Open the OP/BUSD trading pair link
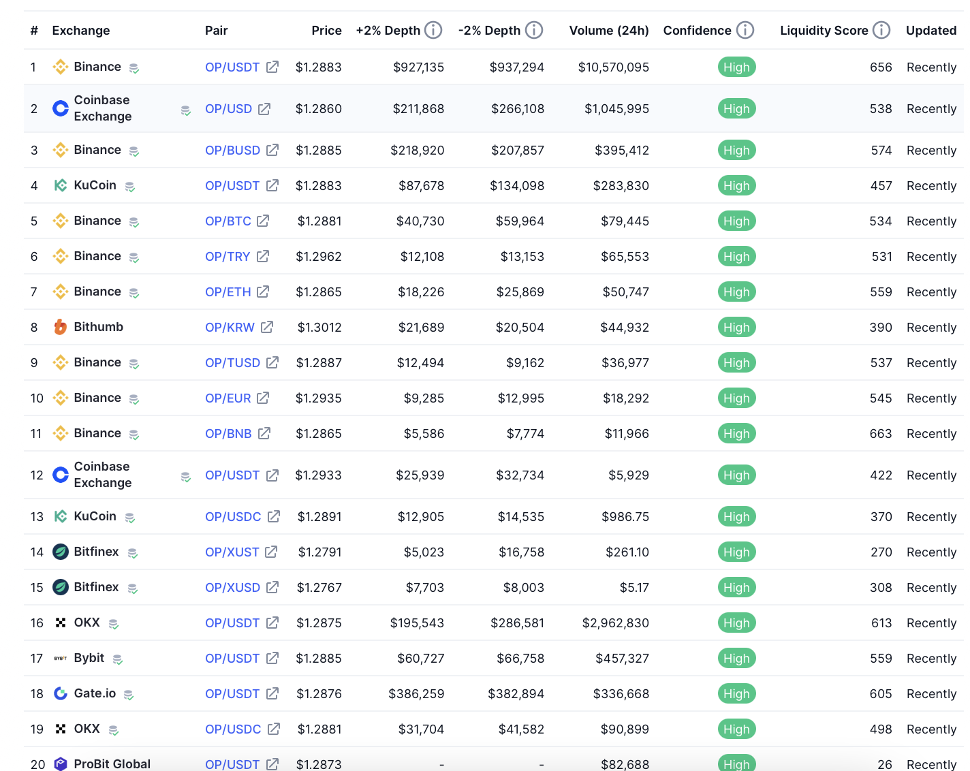This screenshot has width=970, height=771. click(232, 151)
